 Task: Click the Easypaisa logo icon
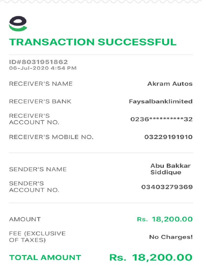[18, 24]
